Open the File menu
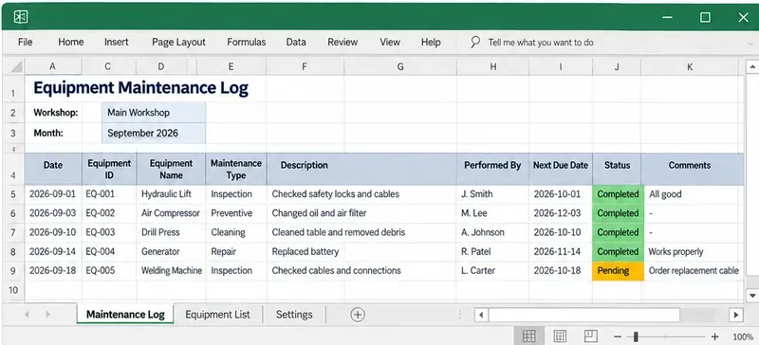This screenshot has width=759, height=345. (26, 42)
